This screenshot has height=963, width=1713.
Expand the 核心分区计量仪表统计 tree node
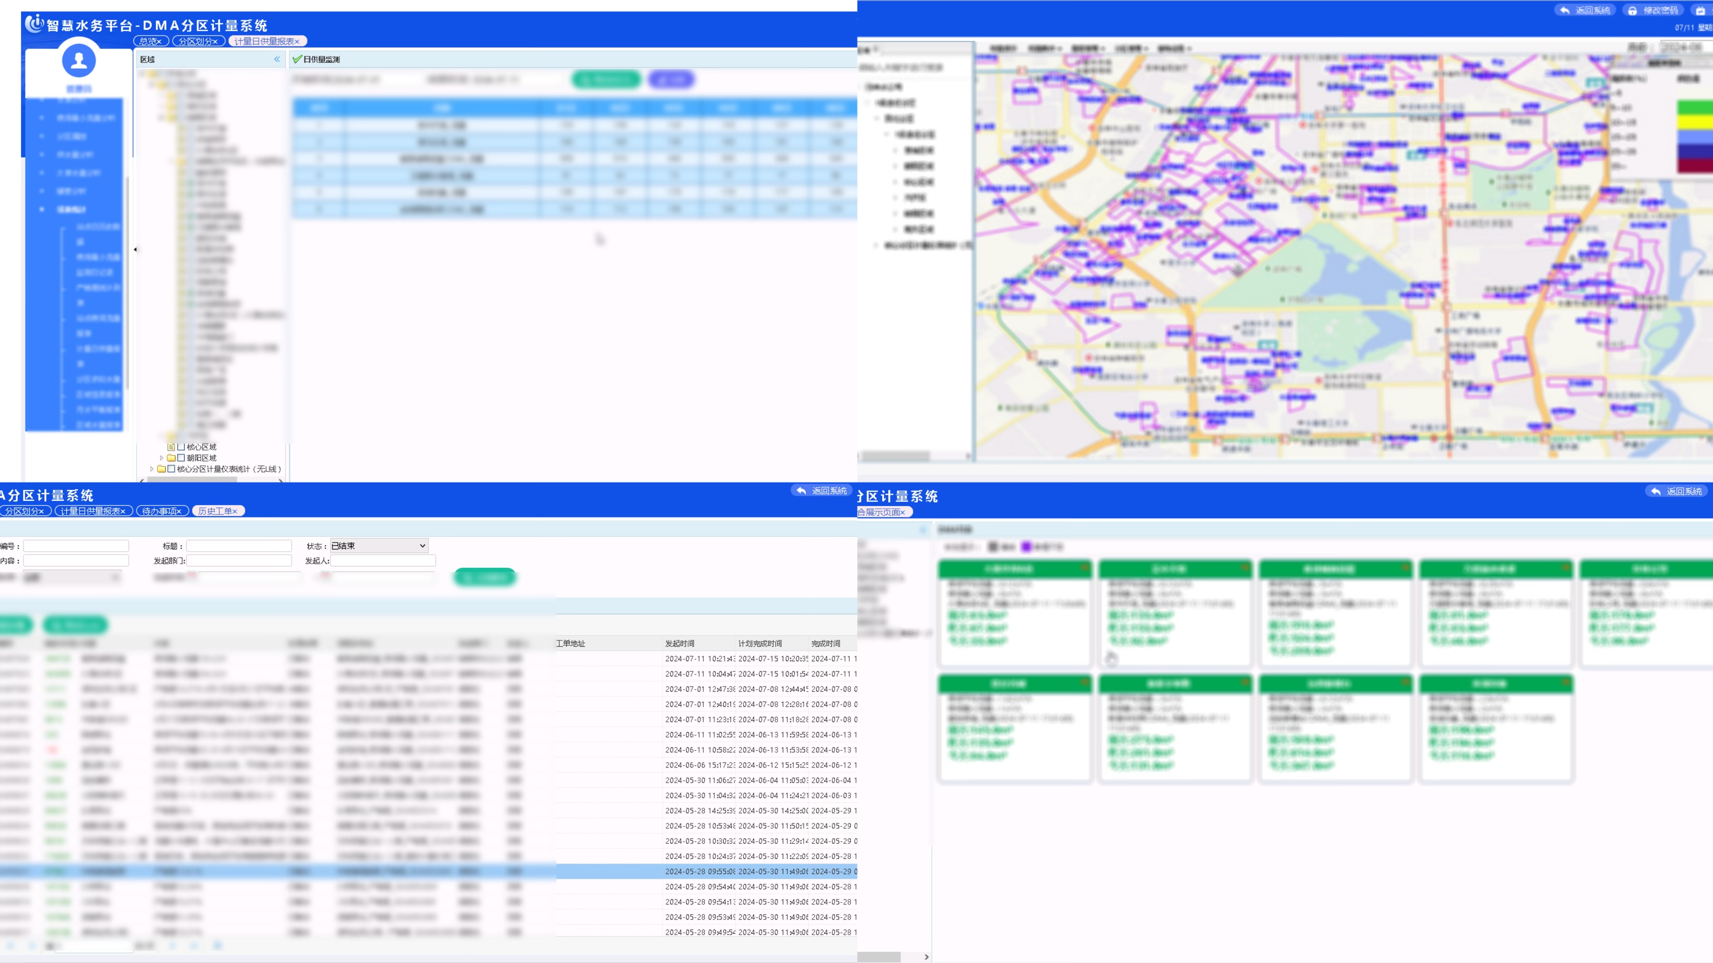click(152, 469)
